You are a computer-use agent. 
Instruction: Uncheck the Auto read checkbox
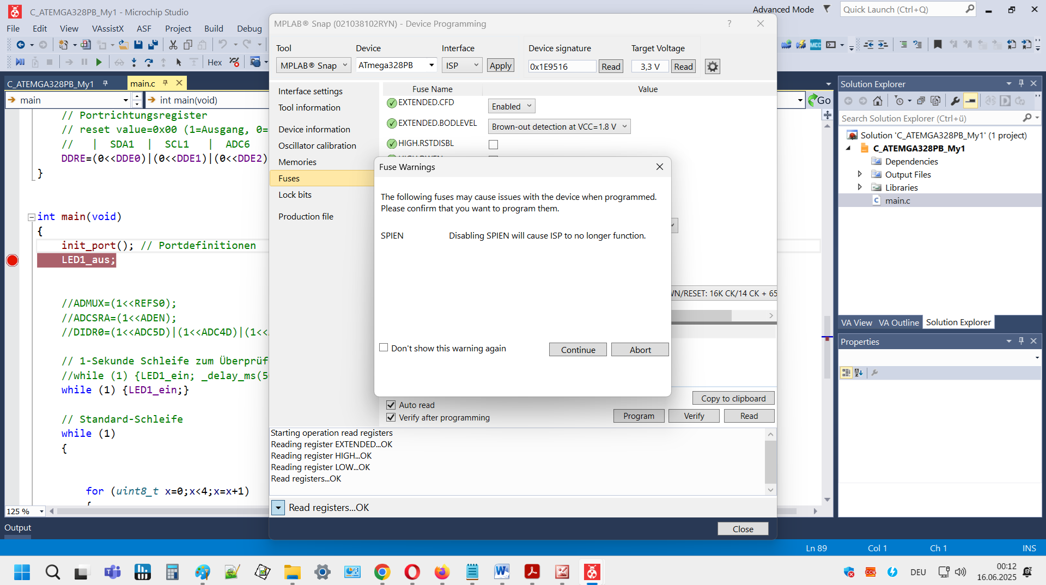(x=391, y=405)
